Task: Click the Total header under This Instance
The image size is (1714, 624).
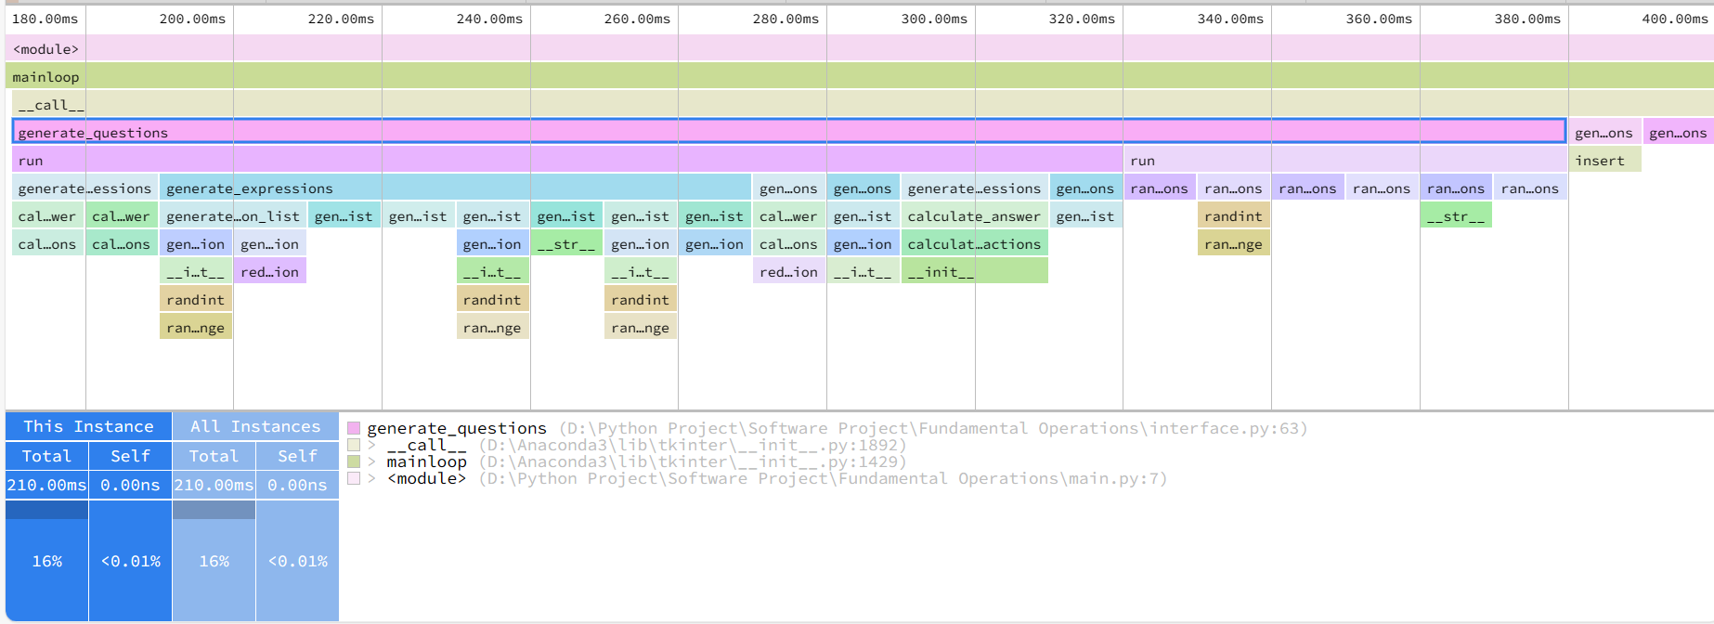Action: [x=46, y=456]
